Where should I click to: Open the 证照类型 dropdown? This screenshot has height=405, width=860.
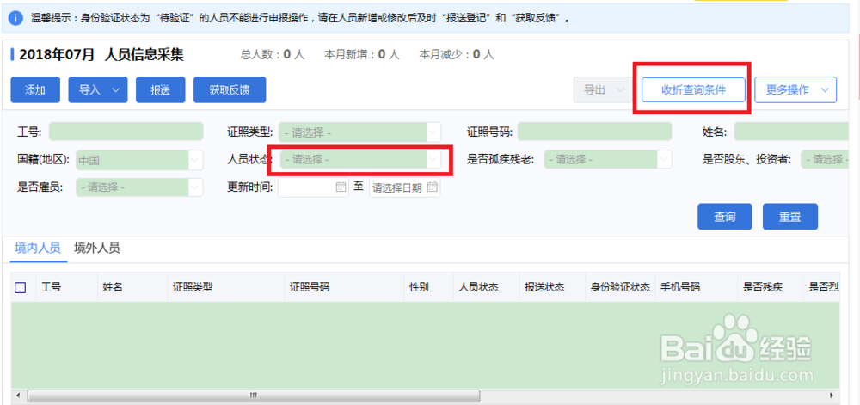pos(359,132)
